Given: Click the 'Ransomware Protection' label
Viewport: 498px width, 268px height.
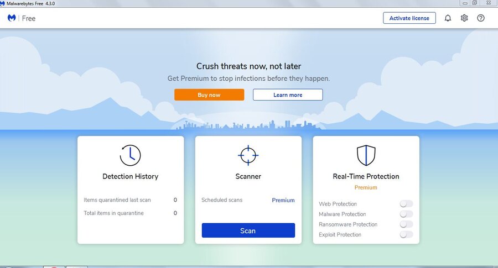Looking at the screenshot, I should point(348,224).
